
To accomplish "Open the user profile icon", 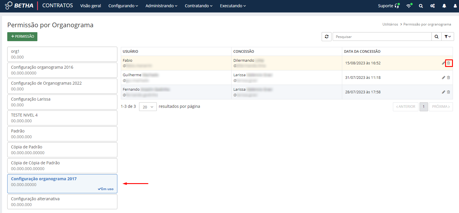I will pos(455,6).
